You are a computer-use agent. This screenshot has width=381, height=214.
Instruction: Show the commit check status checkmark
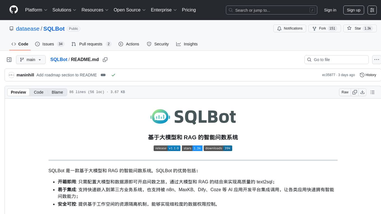pos(113,75)
